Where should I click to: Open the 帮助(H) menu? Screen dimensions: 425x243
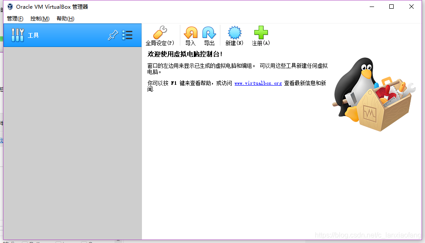(65, 18)
